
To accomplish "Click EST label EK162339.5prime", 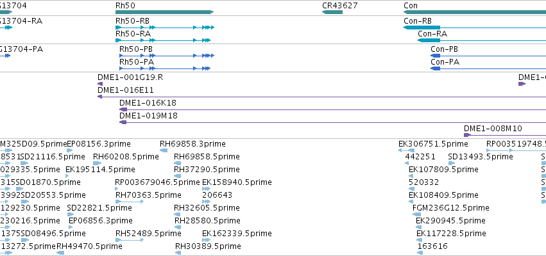I will [237, 234].
